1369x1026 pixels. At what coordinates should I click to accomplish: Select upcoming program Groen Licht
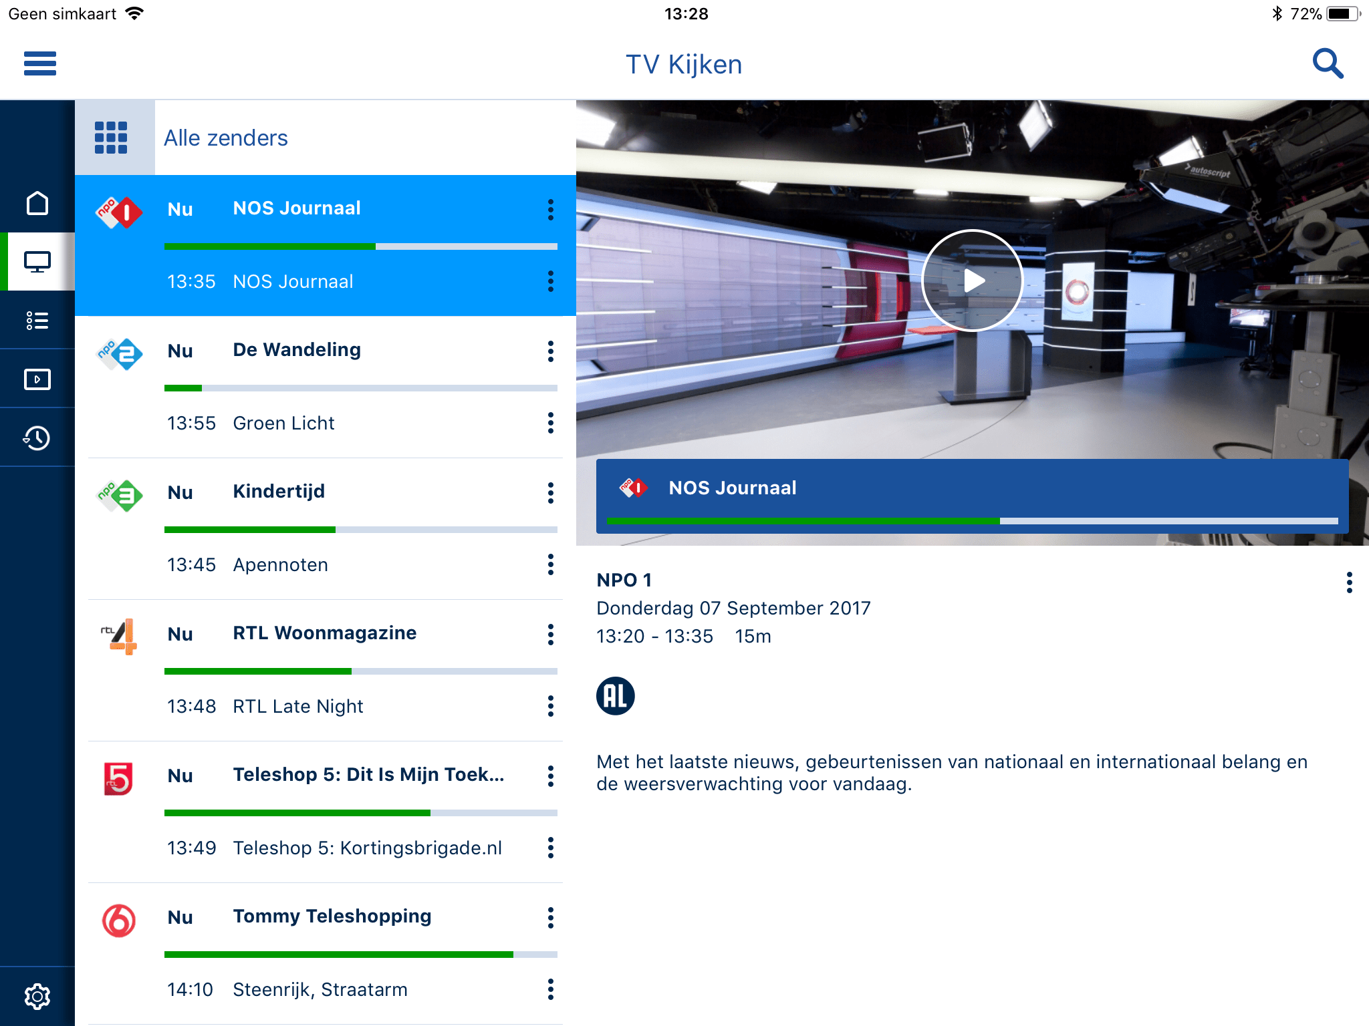click(283, 423)
